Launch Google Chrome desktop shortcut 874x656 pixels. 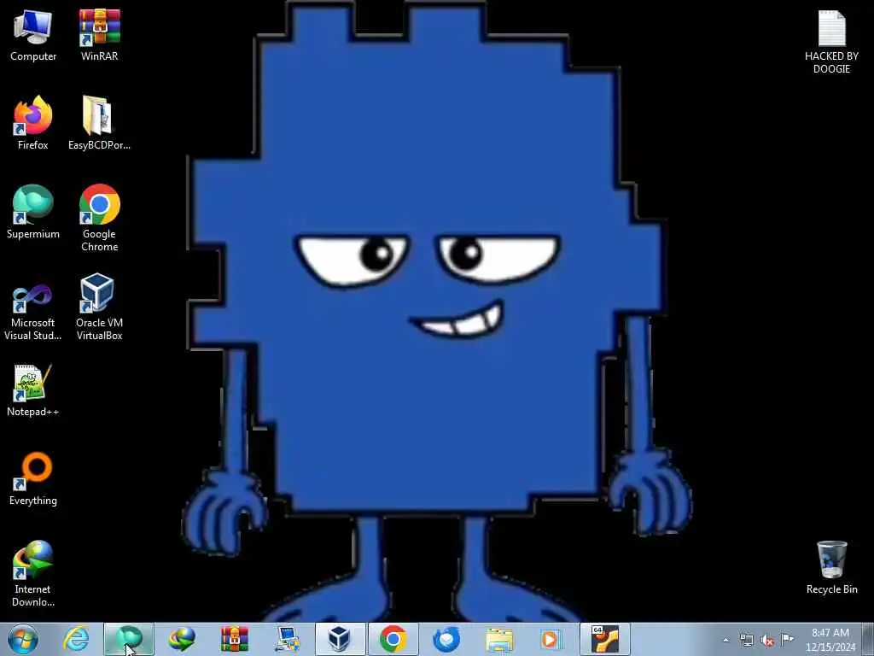click(x=99, y=218)
